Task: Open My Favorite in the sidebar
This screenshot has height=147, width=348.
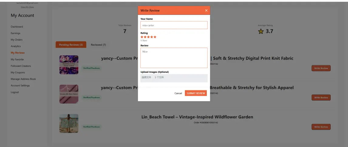Action: [x=17, y=59]
